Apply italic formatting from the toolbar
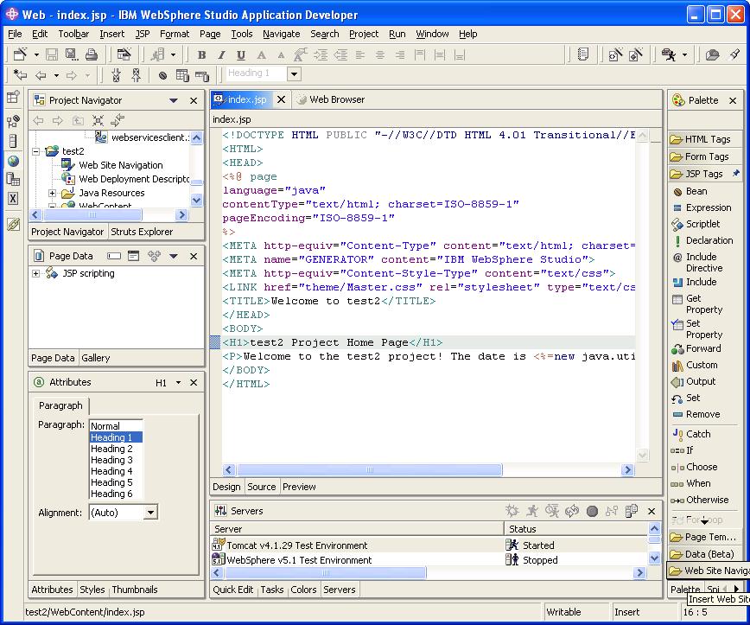The image size is (750, 625). point(220,54)
